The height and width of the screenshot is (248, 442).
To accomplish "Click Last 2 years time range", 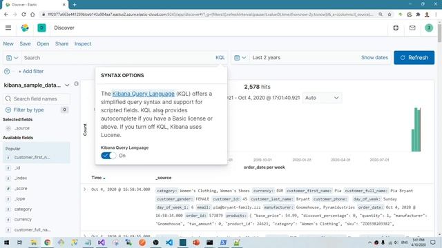I will [x=266, y=58].
